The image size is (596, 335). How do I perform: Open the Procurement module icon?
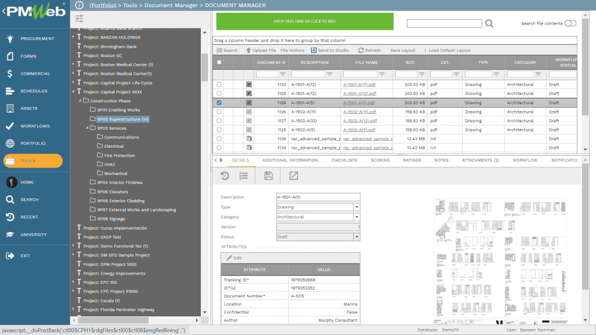pyautogui.click(x=10, y=38)
